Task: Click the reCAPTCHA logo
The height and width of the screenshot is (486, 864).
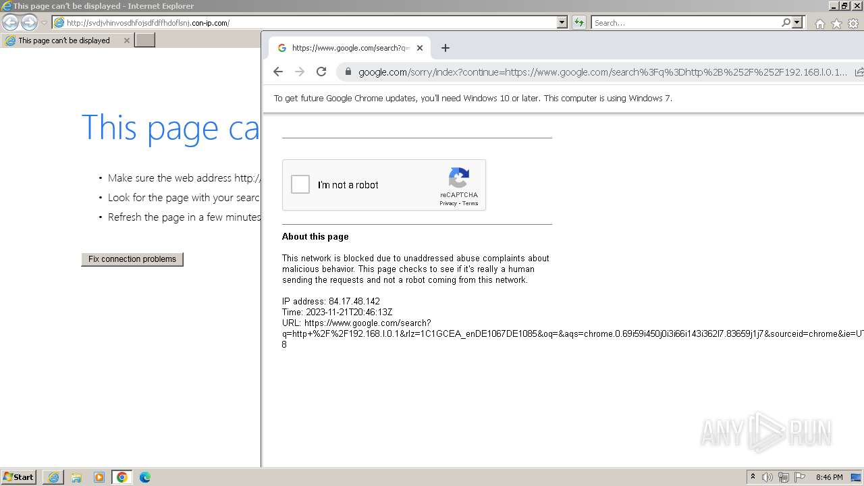Action: 459,179
